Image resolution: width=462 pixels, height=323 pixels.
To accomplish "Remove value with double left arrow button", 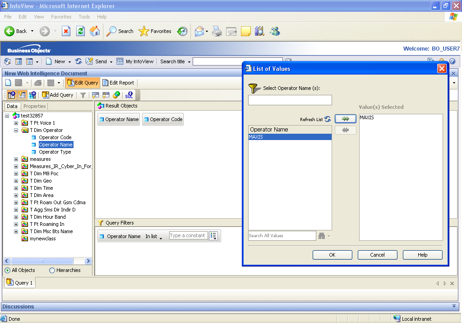I will click(x=346, y=130).
